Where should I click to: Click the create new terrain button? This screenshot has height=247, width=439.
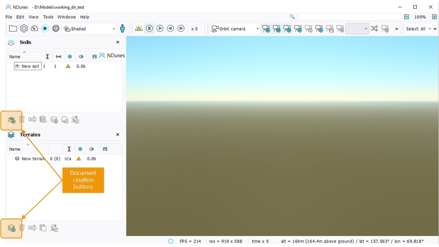pos(12,228)
